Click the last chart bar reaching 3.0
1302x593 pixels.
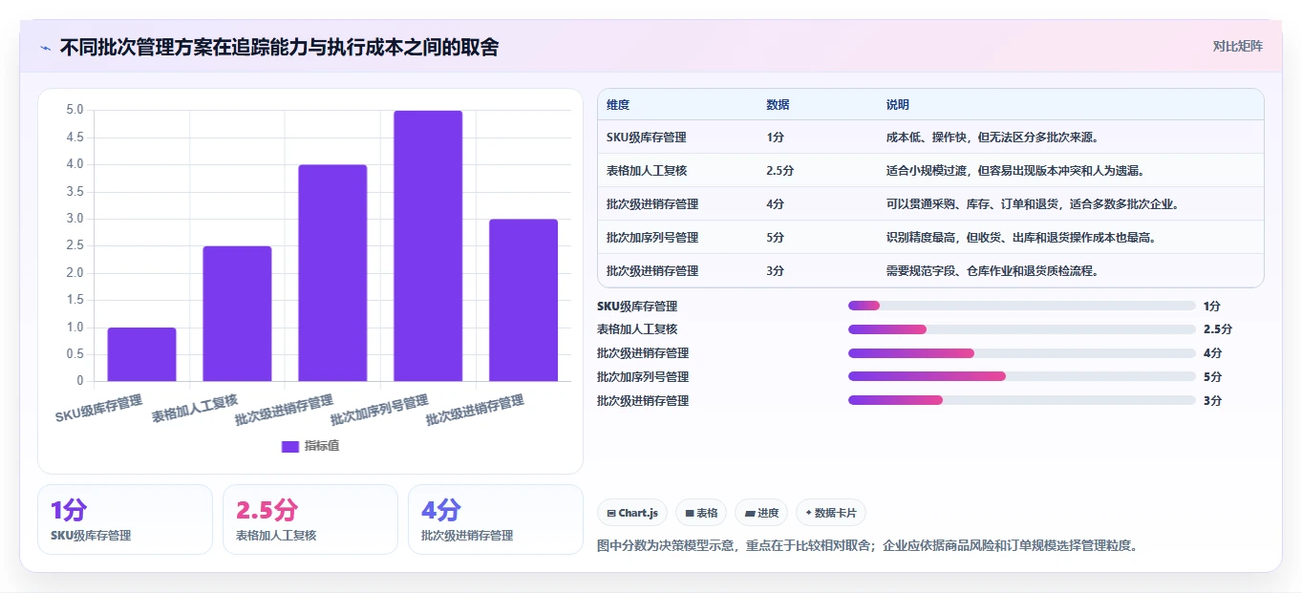(523, 300)
